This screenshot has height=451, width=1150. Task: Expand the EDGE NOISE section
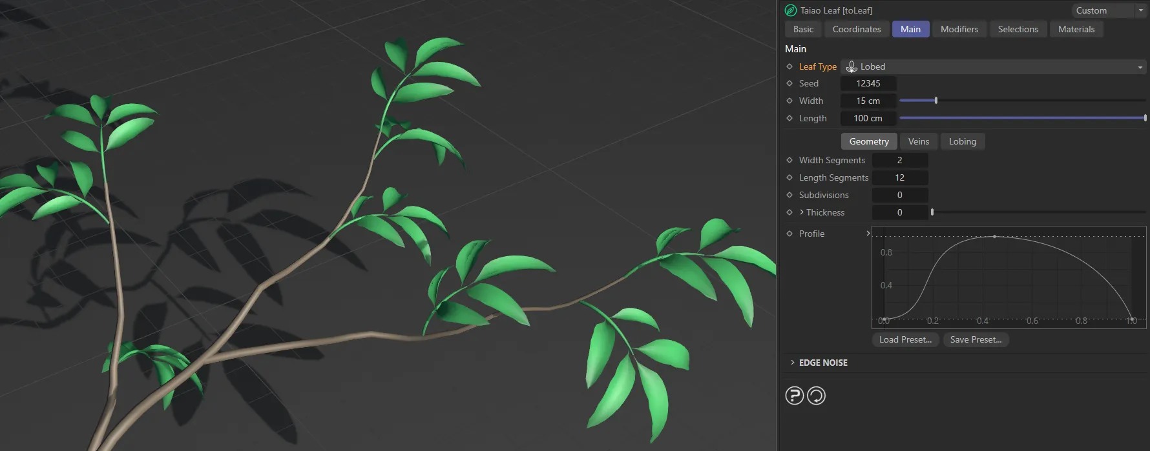tap(793, 363)
